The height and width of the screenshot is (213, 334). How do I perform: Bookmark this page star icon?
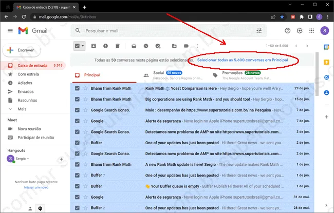pos(282,17)
